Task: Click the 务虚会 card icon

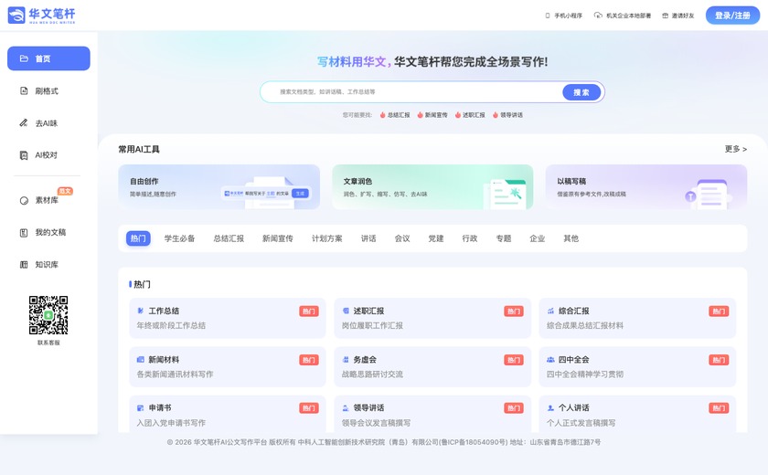Action: 346,360
